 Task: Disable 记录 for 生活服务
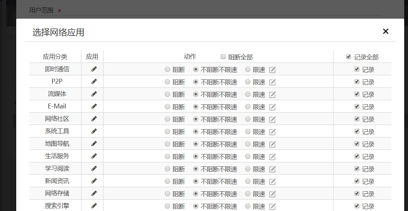click(357, 156)
